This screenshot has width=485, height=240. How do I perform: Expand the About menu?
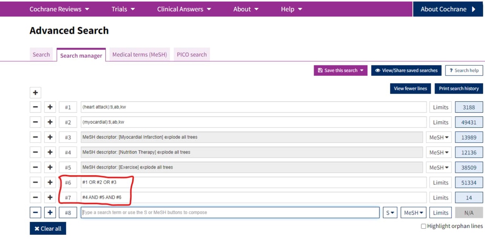[x=246, y=9]
